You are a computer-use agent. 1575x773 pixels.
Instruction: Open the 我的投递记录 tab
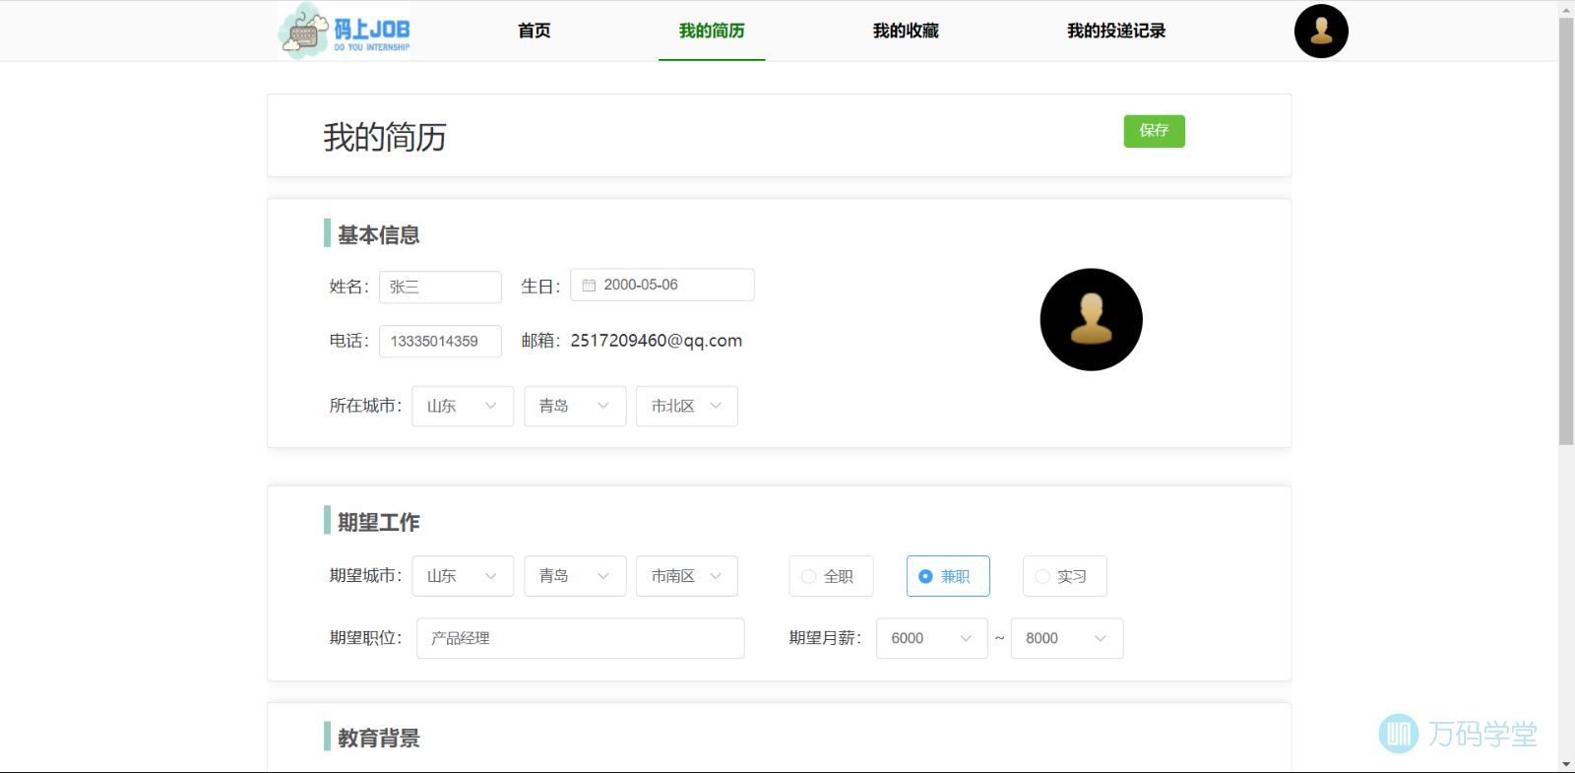[1116, 31]
